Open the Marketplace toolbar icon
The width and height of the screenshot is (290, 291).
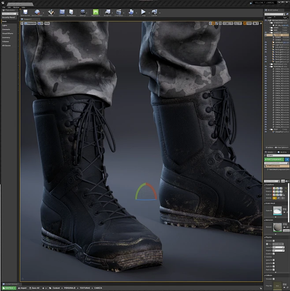(71, 13)
